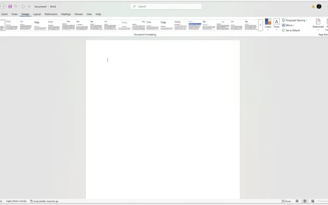Image resolution: width=328 pixels, height=205 pixels.
Task: Expand the Document Formatting gallery
Action: [260, 25]
